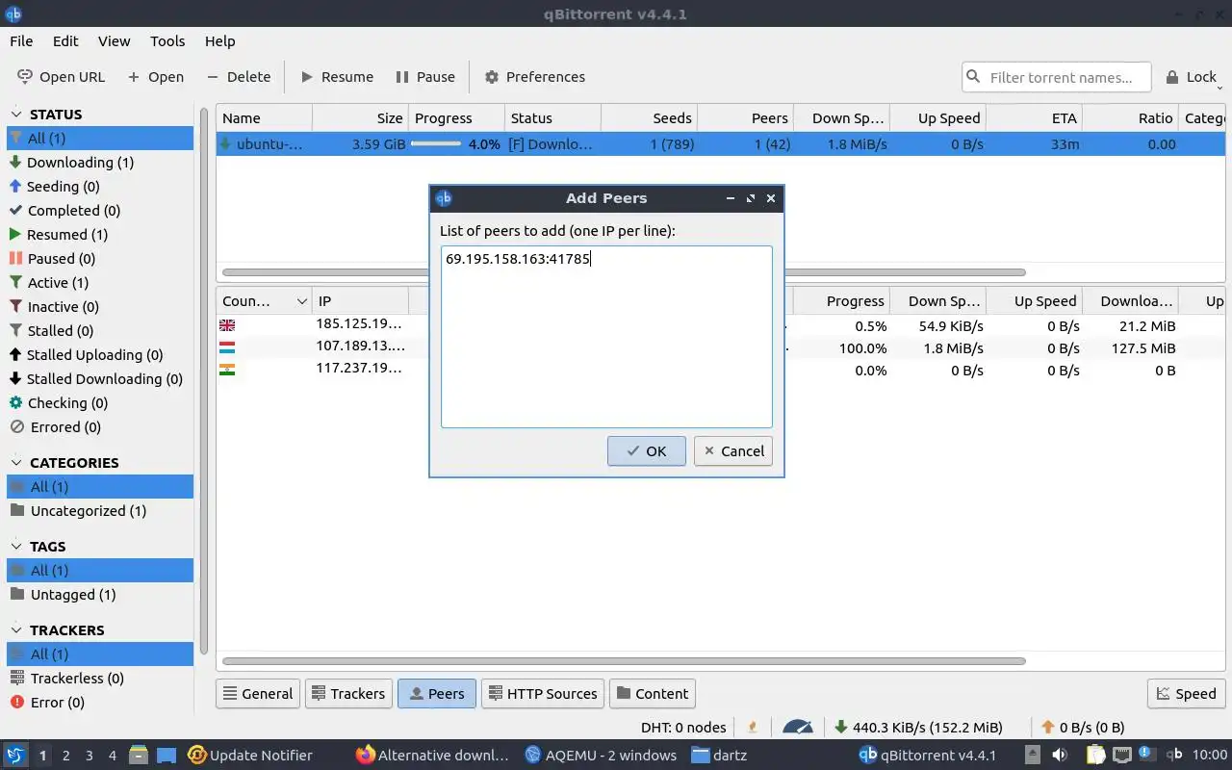
Task: Select the Stalled Uploading (0) filter
Action: (x=100, y=355)
